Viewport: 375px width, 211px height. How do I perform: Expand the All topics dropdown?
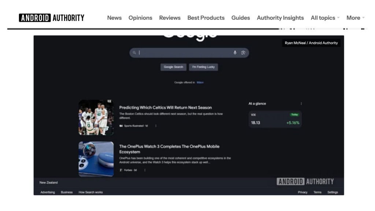(325, 18)
